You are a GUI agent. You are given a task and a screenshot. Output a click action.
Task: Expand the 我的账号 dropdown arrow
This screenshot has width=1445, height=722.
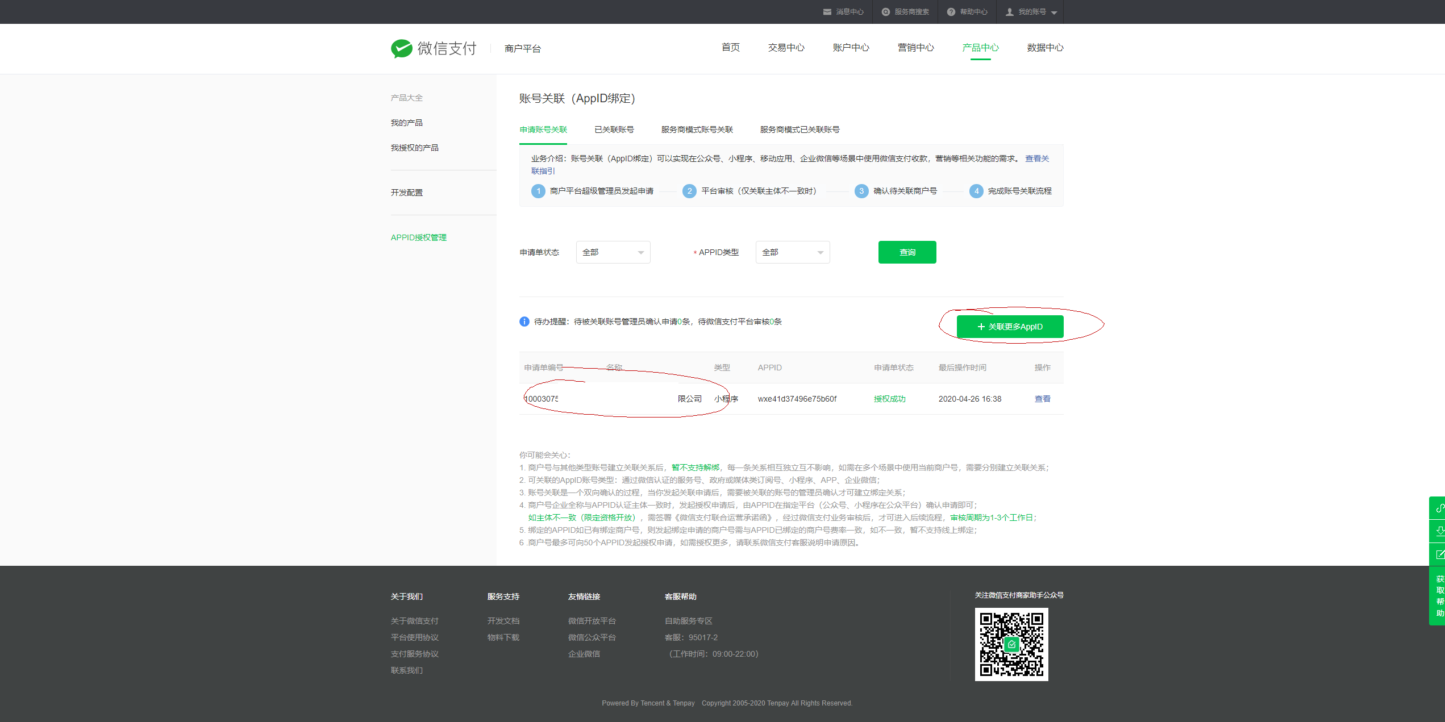pos(1054,12)
